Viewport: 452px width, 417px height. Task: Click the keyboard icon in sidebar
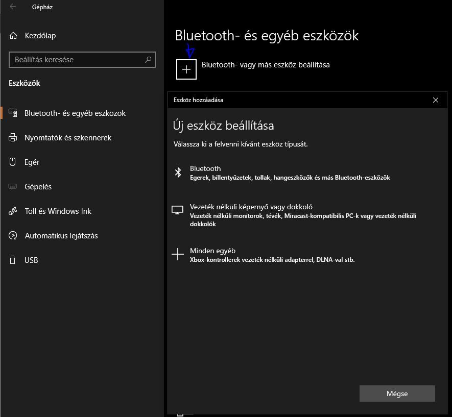coord(13,186)
